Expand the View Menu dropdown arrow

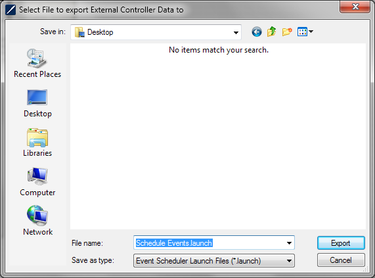(x=311, y=32)
